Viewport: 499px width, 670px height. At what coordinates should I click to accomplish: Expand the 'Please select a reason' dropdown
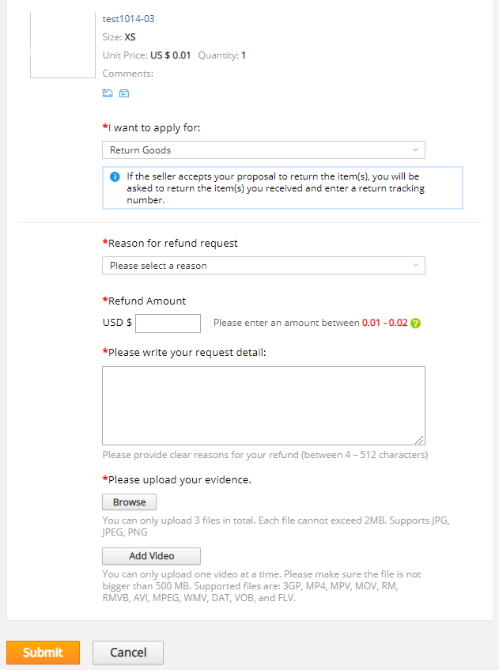pos(263,265)
